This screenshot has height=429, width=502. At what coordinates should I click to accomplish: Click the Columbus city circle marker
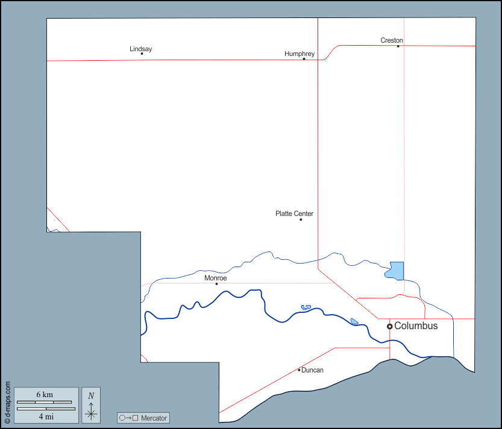coord(390,326)
